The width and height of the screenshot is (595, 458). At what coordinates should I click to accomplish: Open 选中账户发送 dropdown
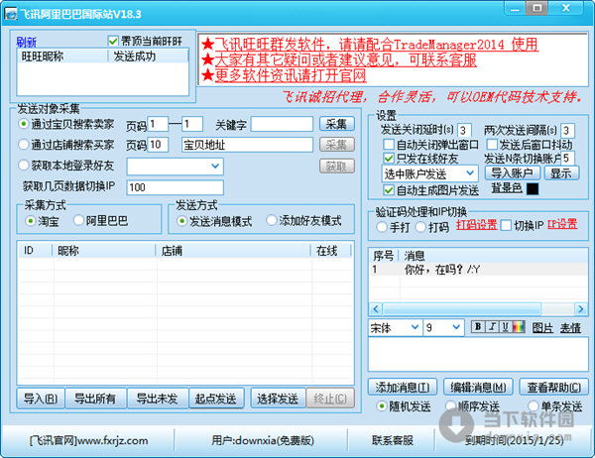click(470, 173)
